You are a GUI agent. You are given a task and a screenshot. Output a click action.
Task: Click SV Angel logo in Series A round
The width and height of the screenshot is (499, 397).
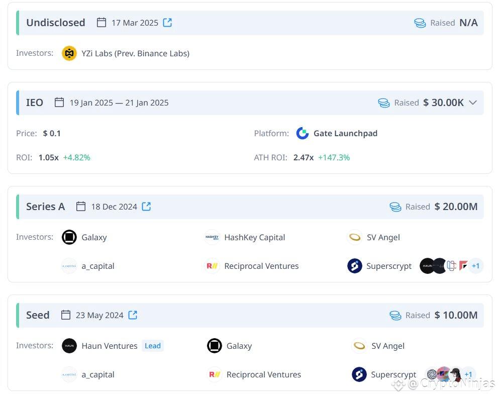(x=354, y=237)
